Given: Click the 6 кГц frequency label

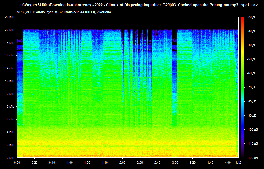Looking at the screenshot, I should pos(10,119).
